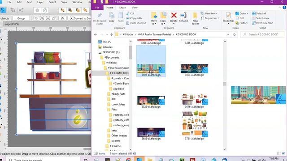The height and width of the screenshot is (161, 287).
Task: Click the red Delete icon
Action: tap(174, 15)
